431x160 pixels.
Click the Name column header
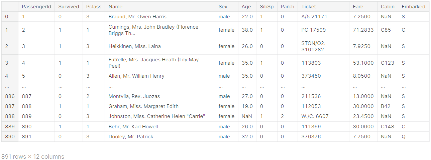pyautogui.click(x=115, y=7)
